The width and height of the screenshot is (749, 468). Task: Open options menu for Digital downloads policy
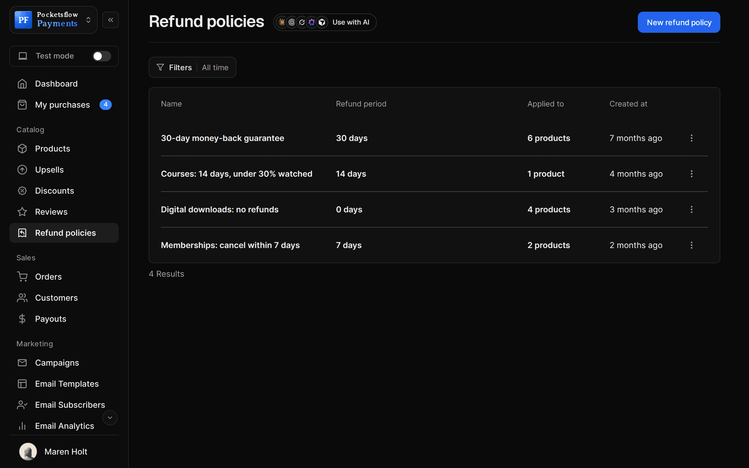point(691,210)
